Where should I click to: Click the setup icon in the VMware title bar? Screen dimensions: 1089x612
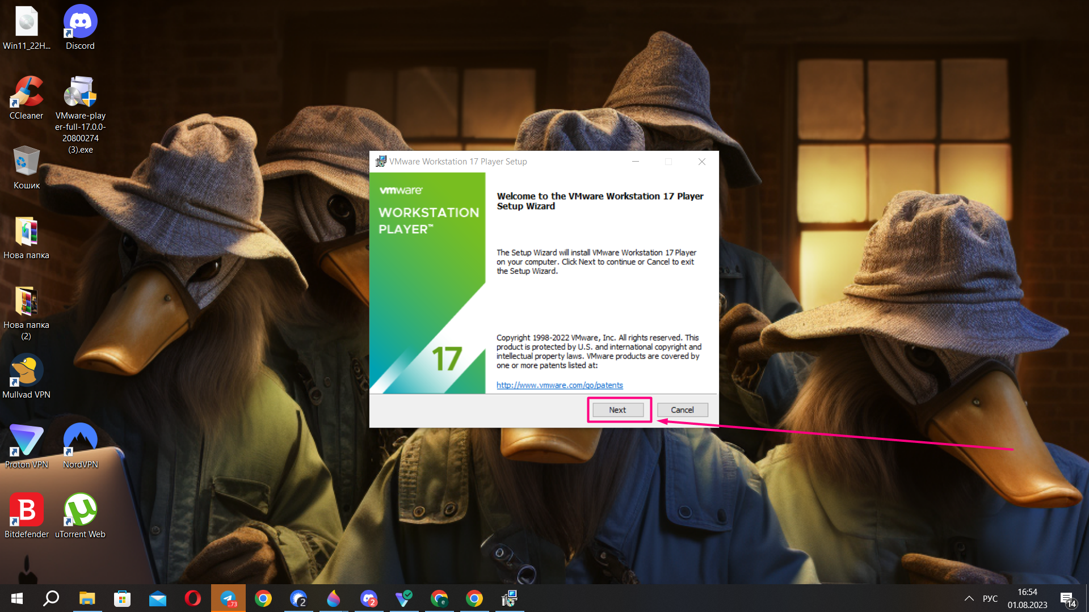(381, 162)
